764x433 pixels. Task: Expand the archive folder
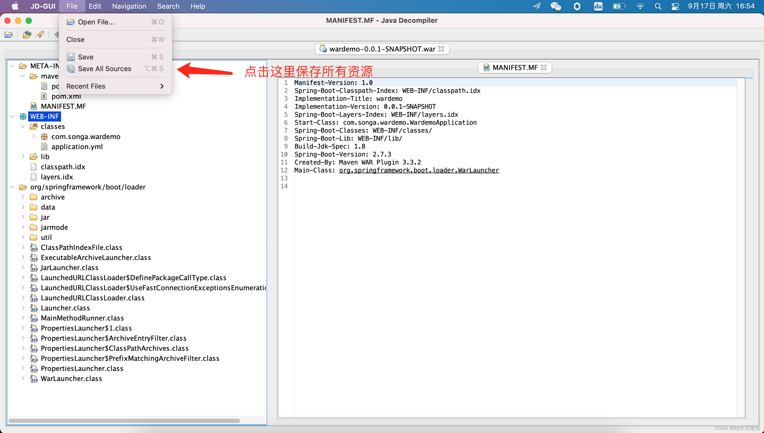click(x=23, y=197)
